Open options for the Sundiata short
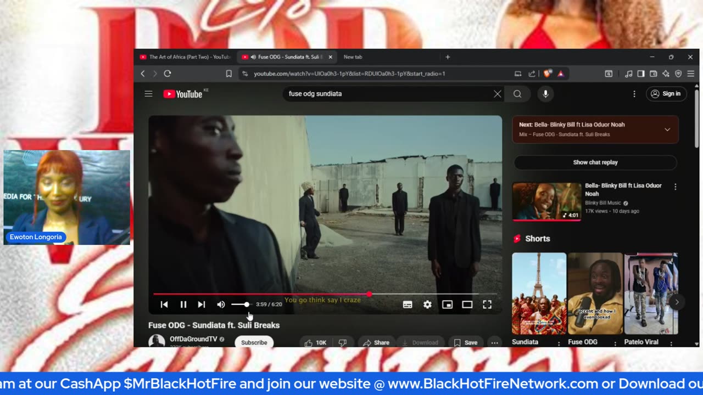This screenshot has height=395, width=703. pos(559,343)
